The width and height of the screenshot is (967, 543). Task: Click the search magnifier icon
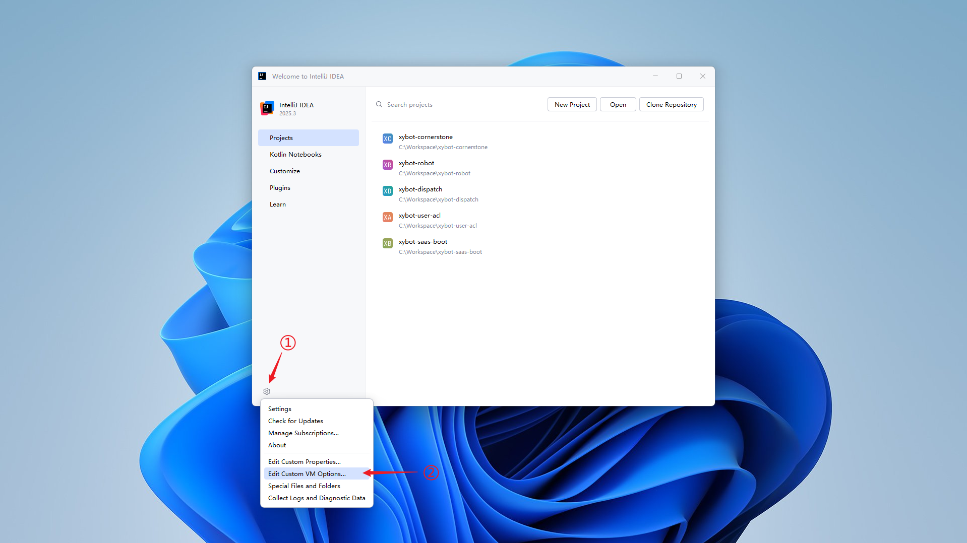point(379,104)
